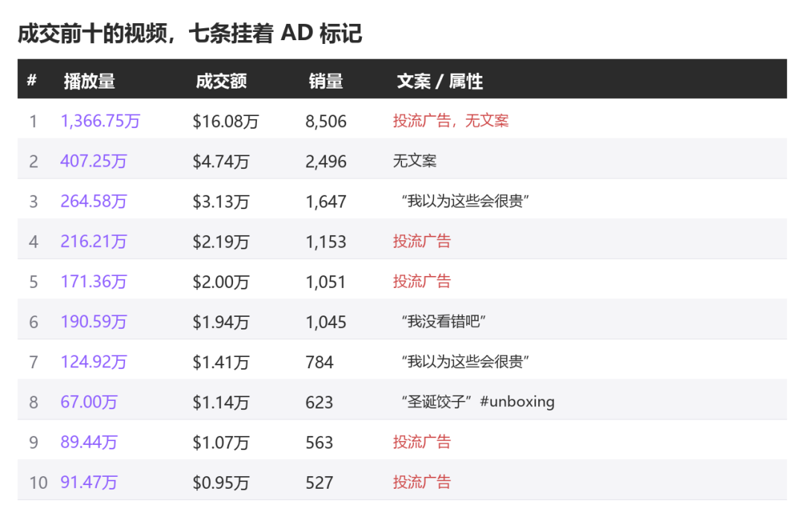Viewport: 804px width, 517px height.
Task: Select play count 264.58万
Action: (93, 202)
